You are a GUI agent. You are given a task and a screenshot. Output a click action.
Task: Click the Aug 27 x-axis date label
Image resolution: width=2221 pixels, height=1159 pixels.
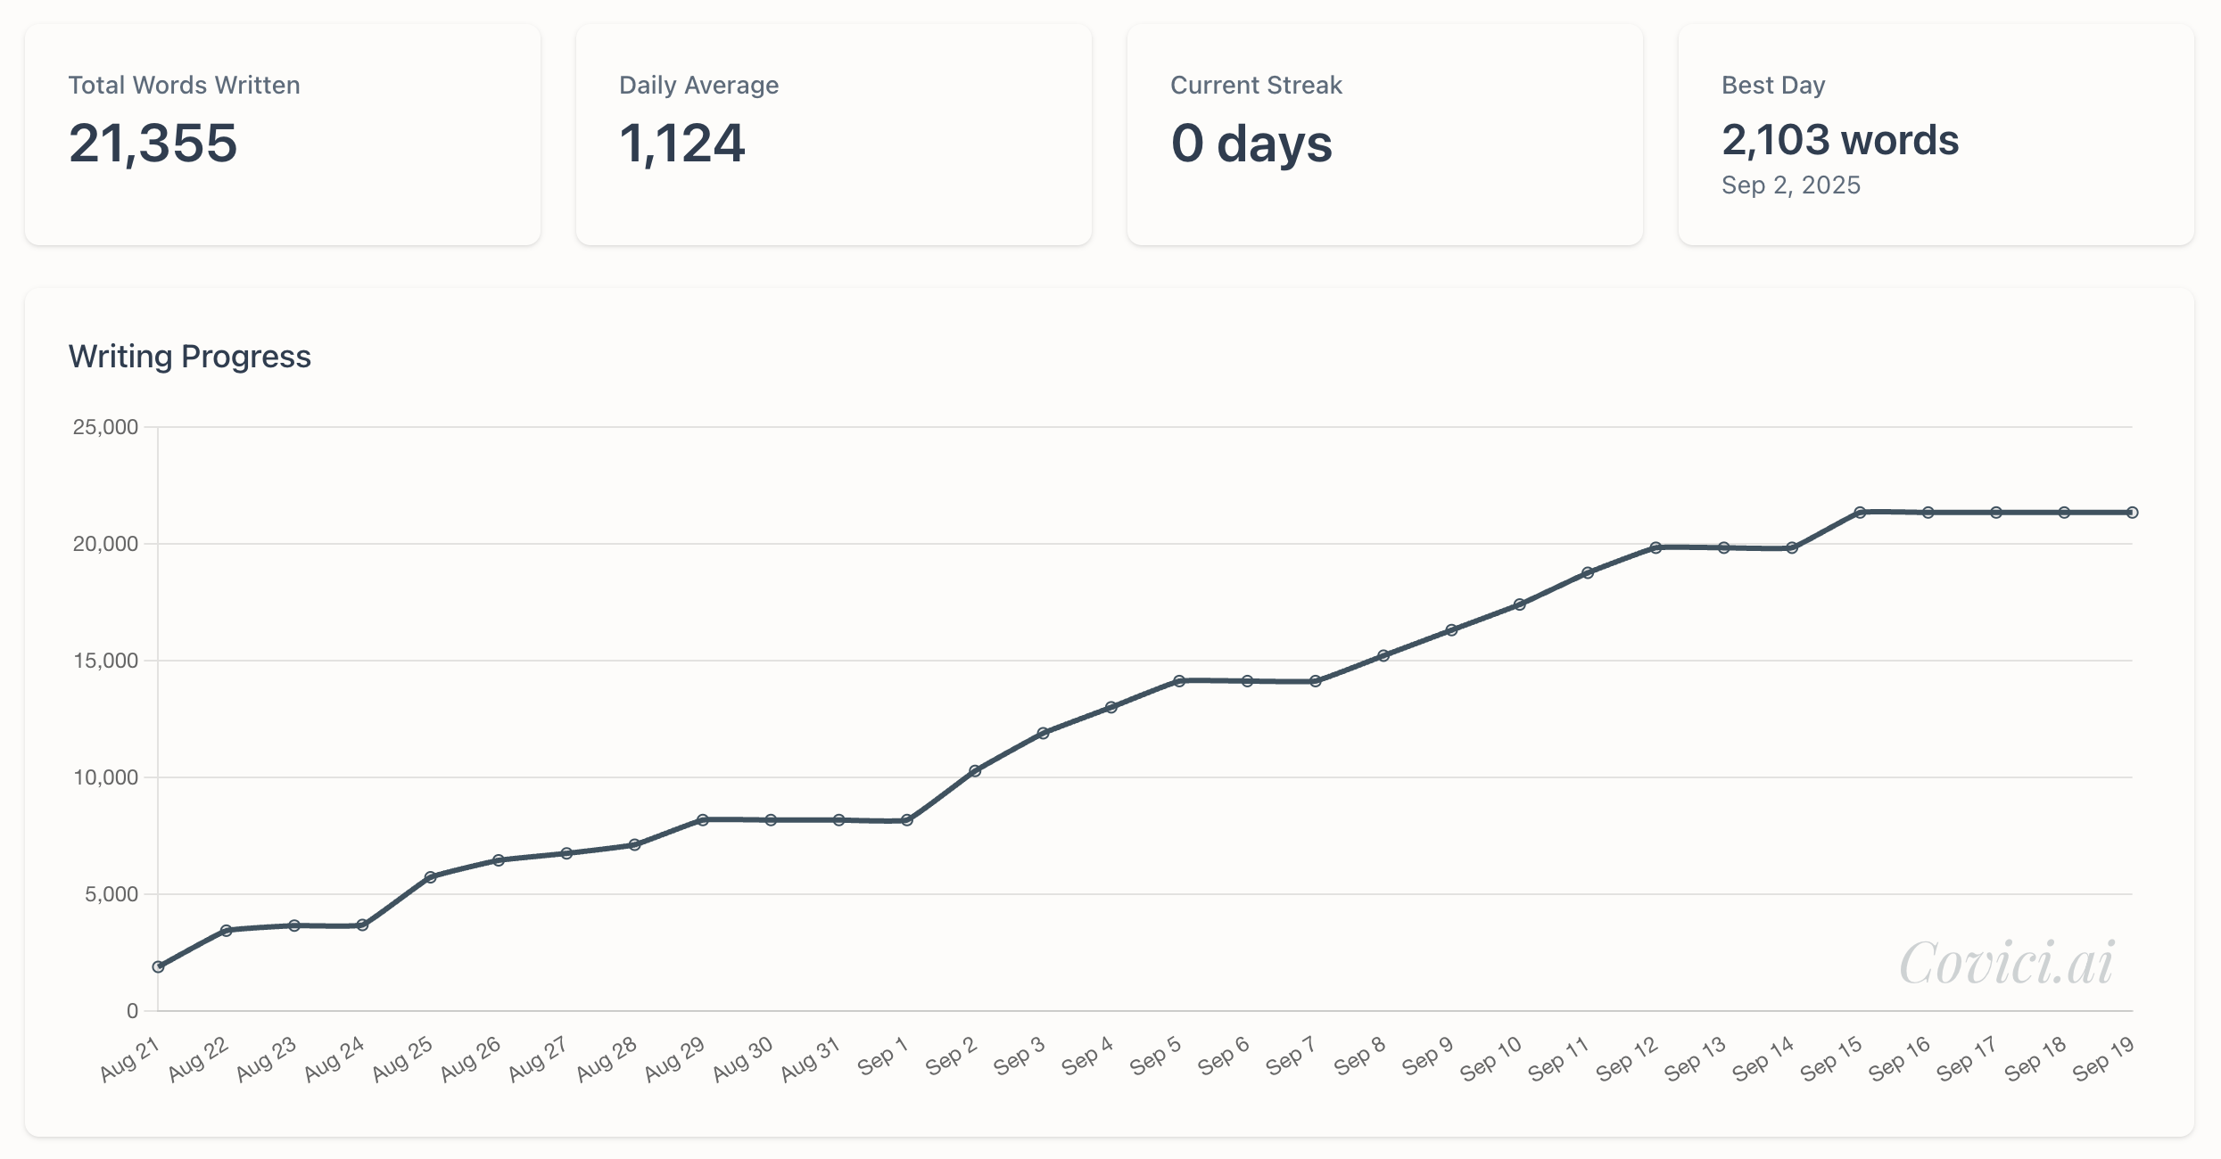[x=538, y=1061]
